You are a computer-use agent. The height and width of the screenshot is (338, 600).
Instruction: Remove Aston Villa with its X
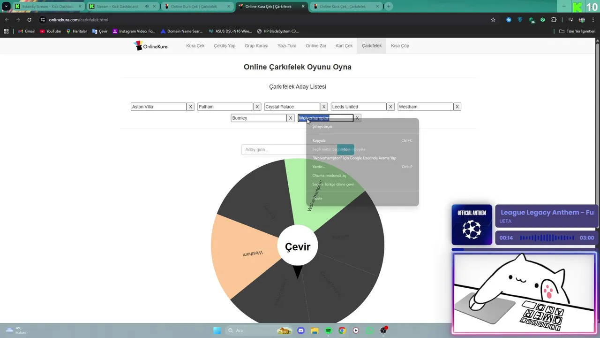(190, 107)
